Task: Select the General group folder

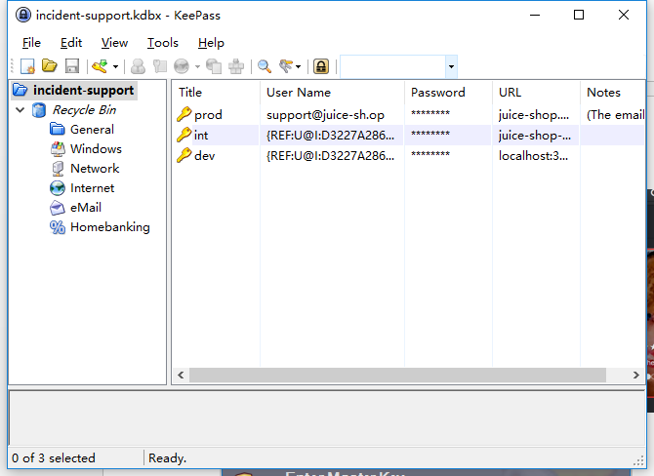Action: click(x=92, y=130)
